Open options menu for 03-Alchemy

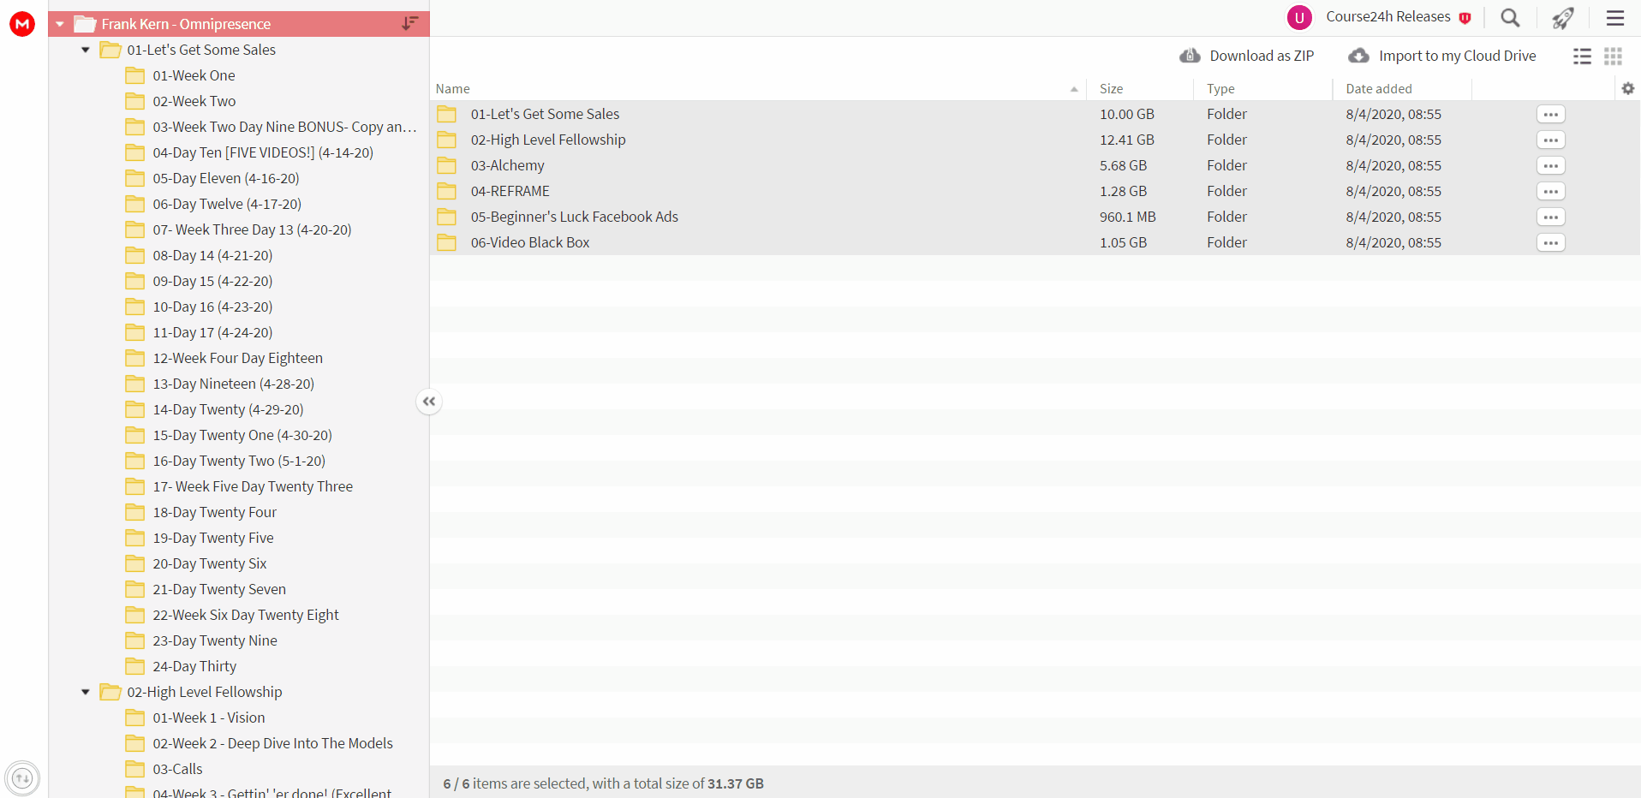click(1551, 165)
